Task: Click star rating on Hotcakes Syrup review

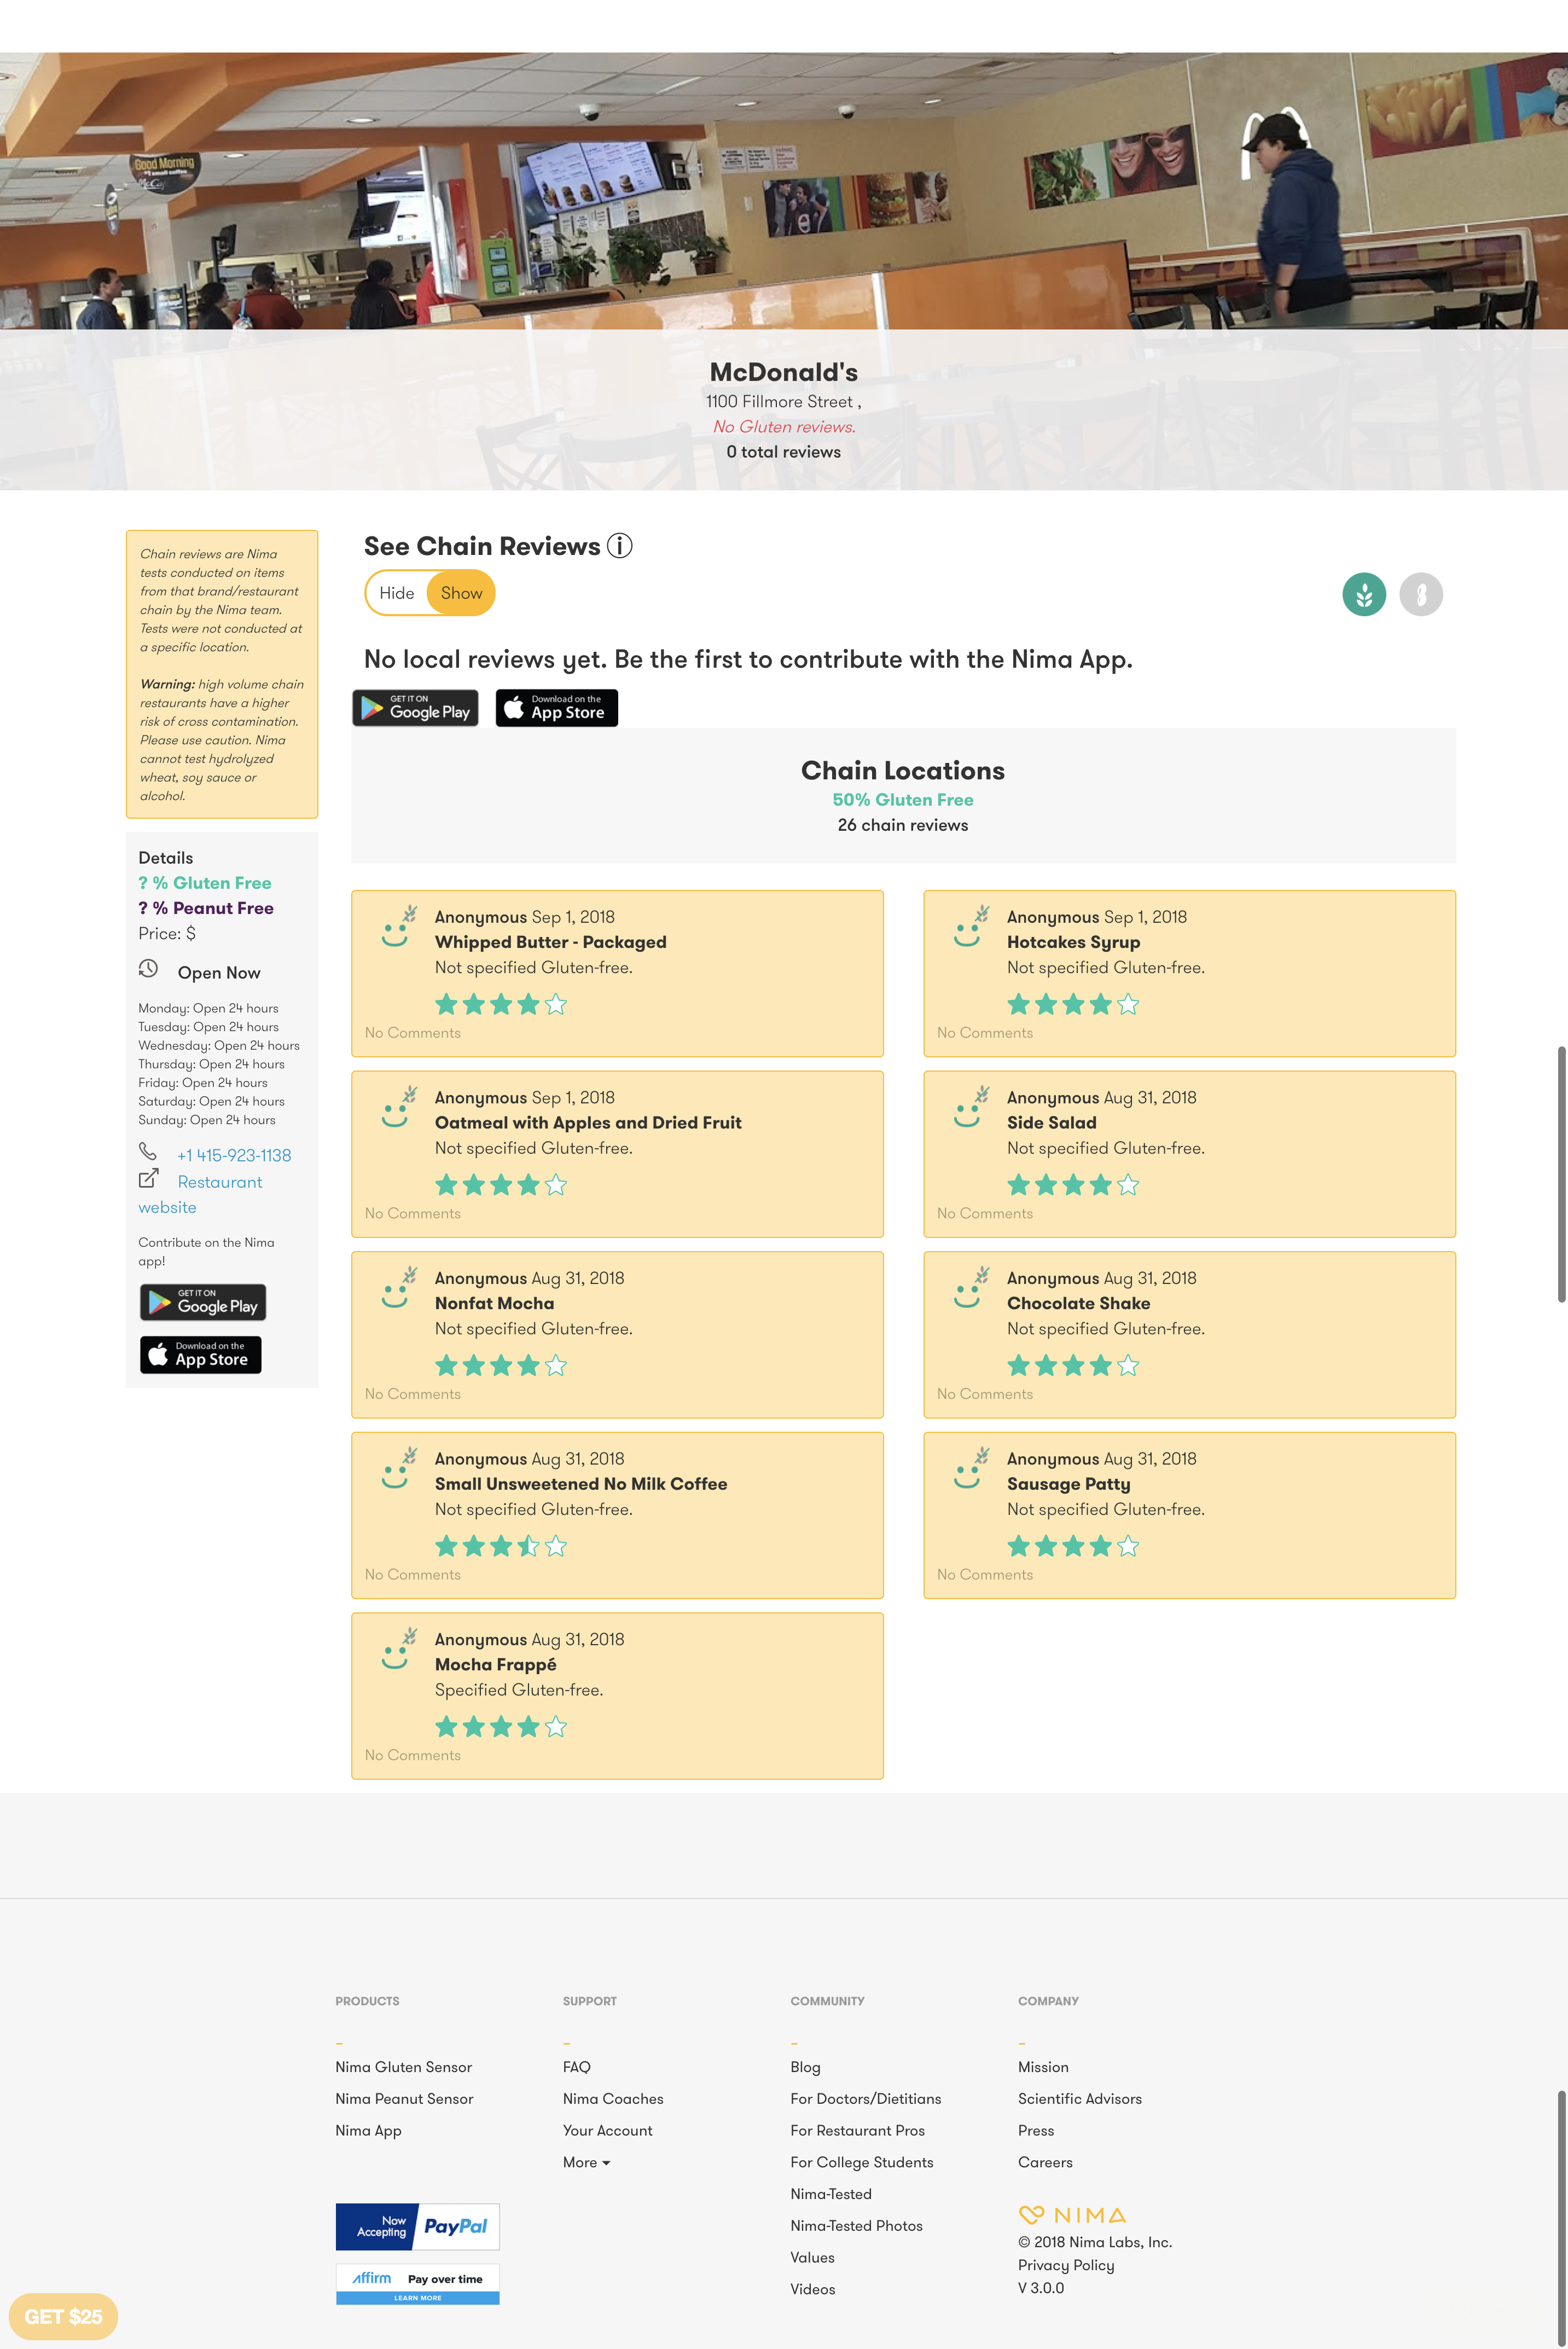Action: point(1073,1004)
